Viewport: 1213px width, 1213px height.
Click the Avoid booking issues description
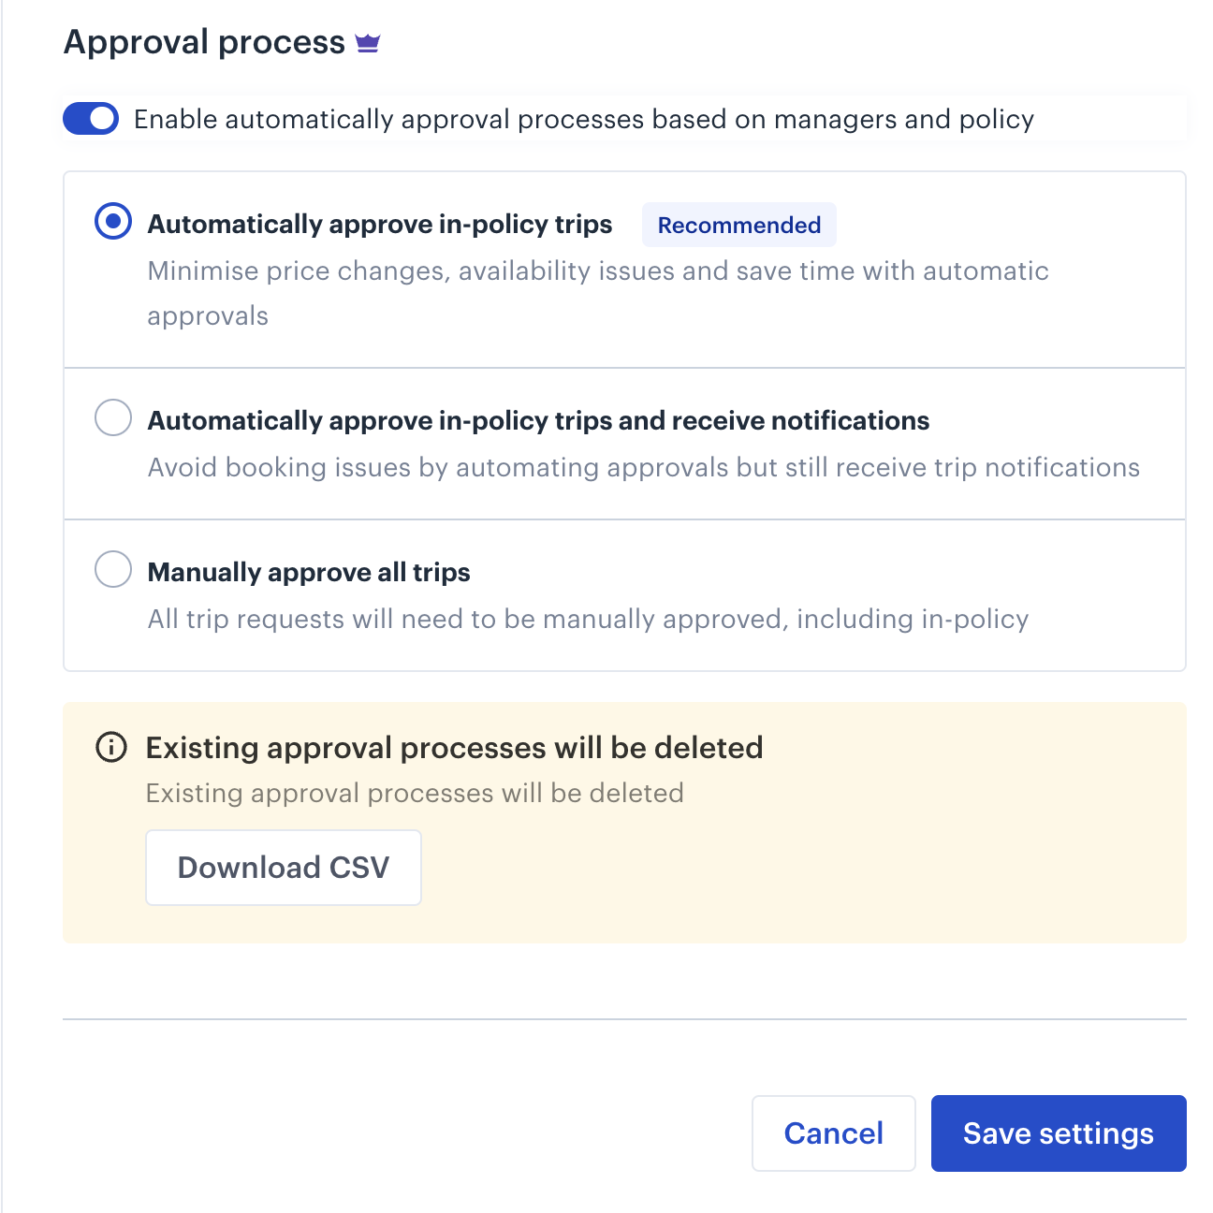644,467
